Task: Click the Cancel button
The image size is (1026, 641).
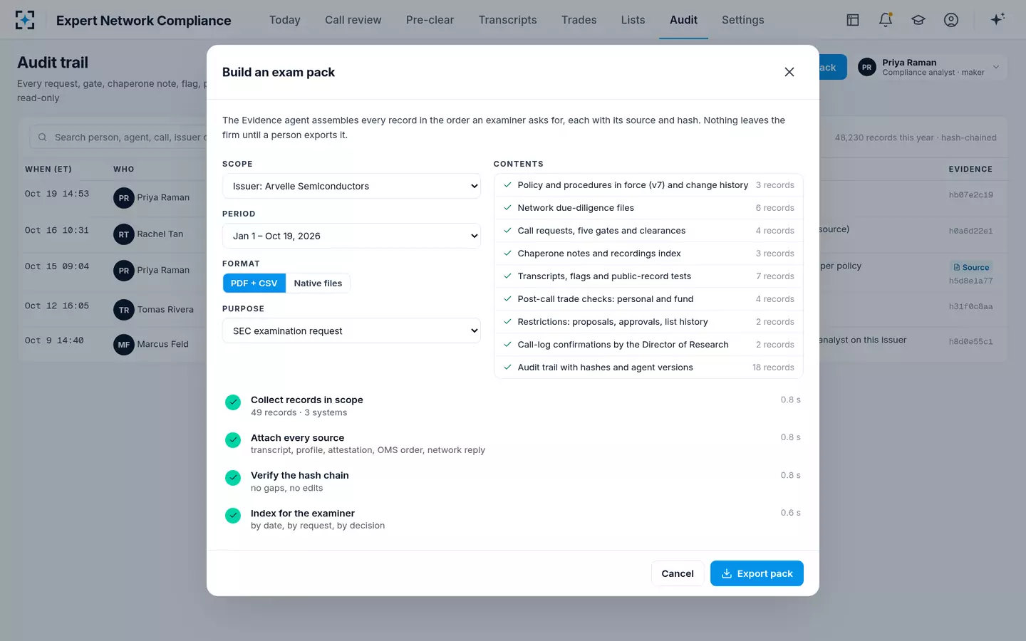Action: coord(678,573)
